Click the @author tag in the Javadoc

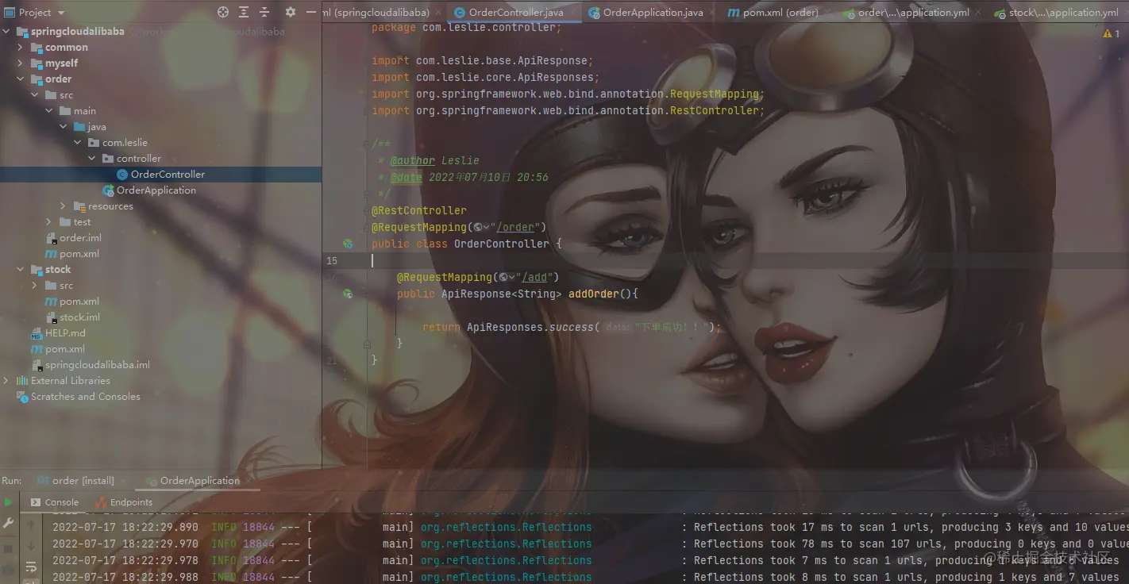(412, 160)
